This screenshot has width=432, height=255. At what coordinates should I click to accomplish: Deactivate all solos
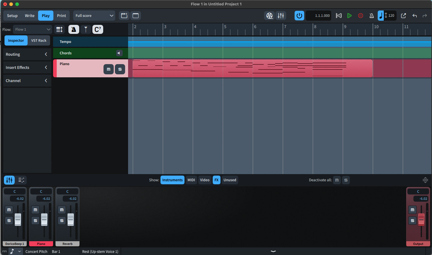click(x=346, y=180)
